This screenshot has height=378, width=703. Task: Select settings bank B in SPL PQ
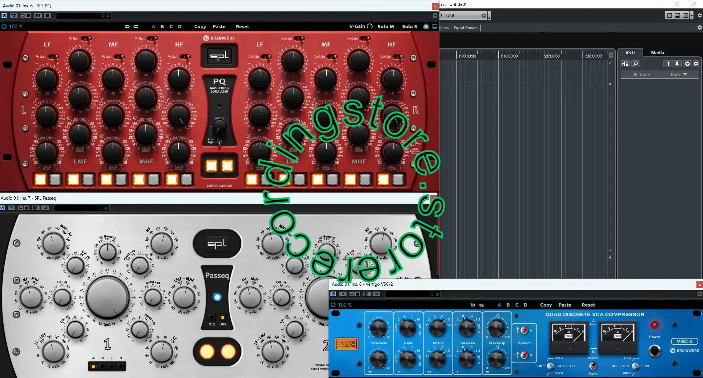pyautogui.click(x=162, y=26)
